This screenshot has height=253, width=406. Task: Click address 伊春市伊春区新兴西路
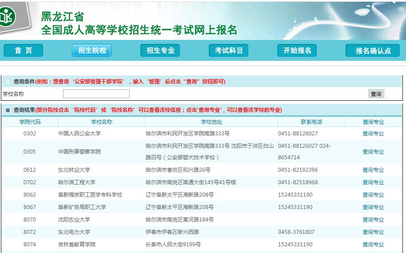point(172,232)
